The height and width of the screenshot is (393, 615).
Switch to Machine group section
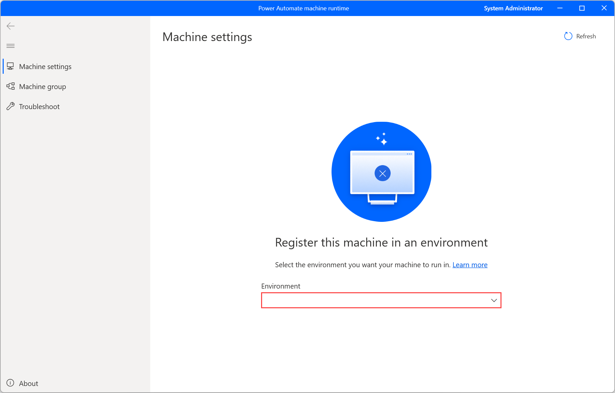[42, 86]
